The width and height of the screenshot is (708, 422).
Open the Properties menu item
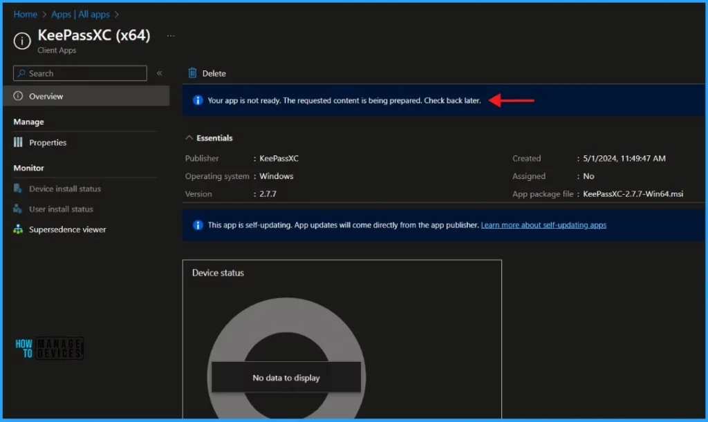pyautogui.click(x=48, y=142)
